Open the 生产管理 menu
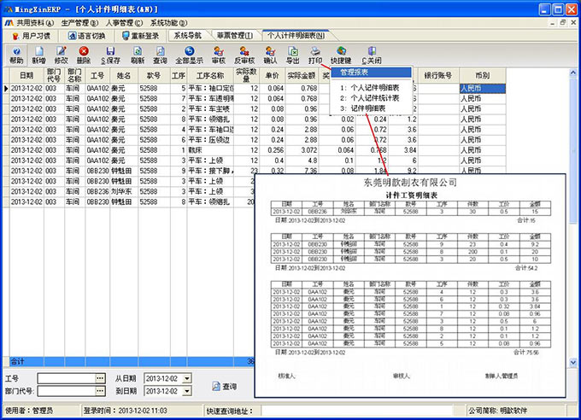The height and width of the screenshot is (420, 581). coord(79,23)
